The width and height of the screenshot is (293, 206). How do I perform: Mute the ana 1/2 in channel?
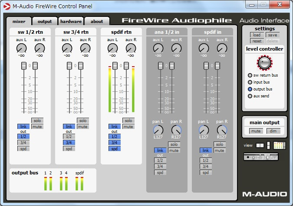174,150
